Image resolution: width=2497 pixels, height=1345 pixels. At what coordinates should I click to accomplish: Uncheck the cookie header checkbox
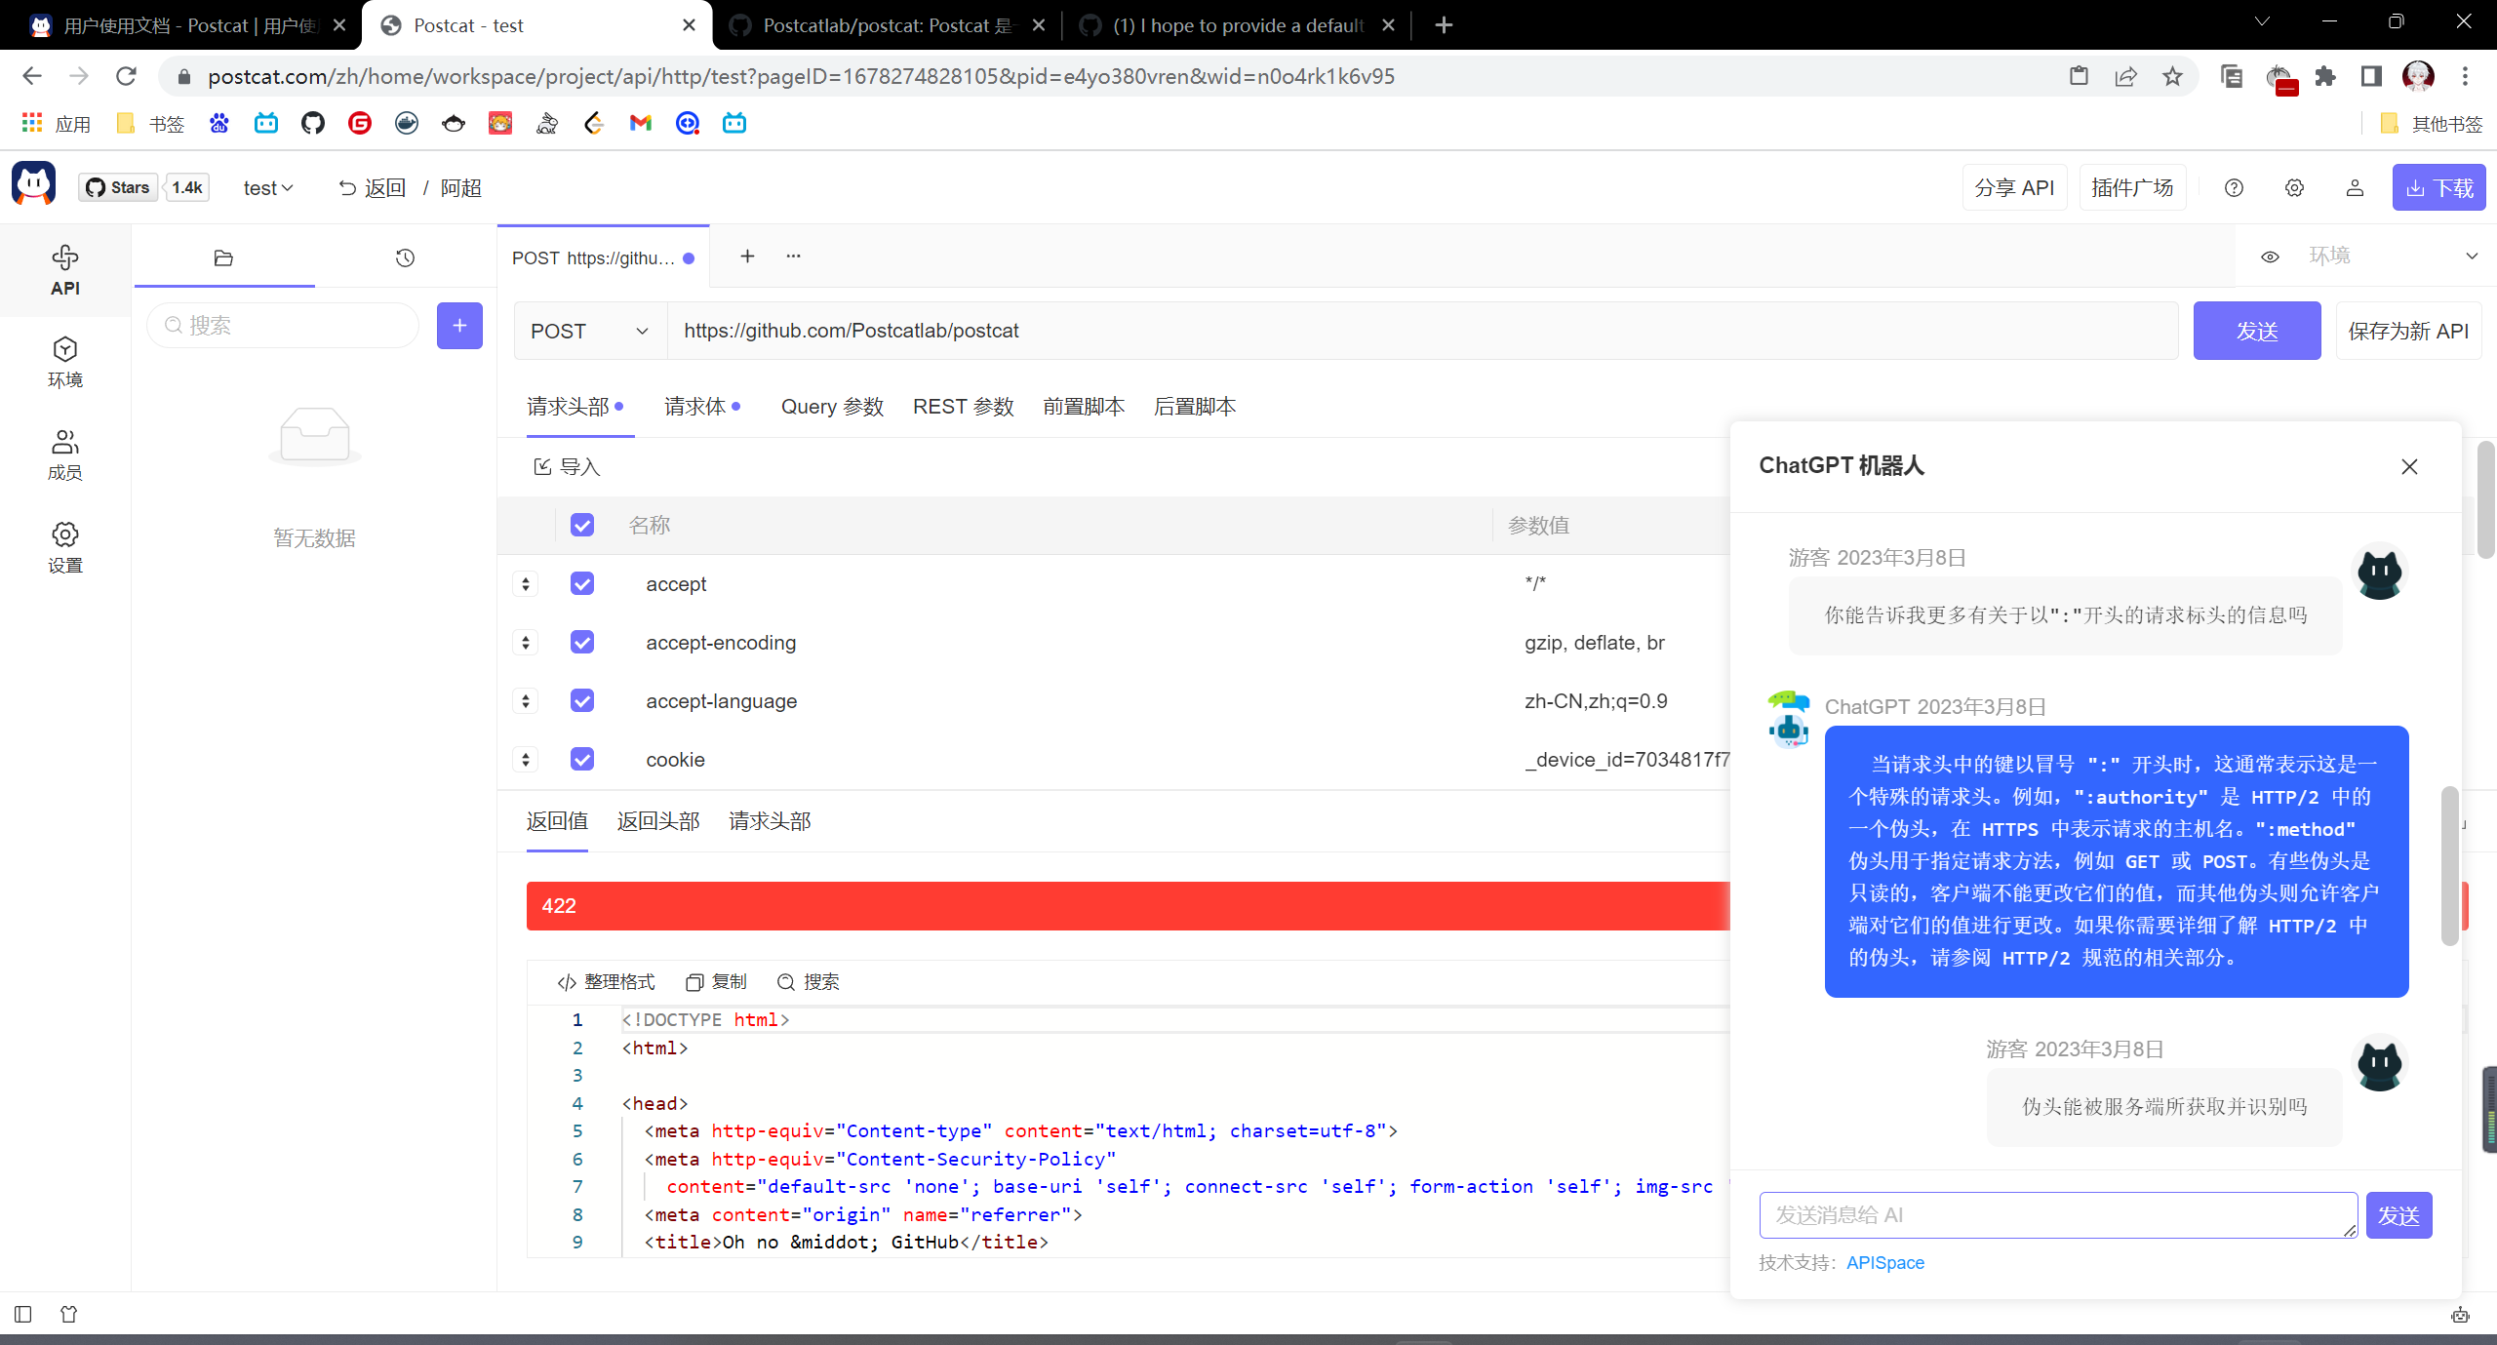pos(582,759)
